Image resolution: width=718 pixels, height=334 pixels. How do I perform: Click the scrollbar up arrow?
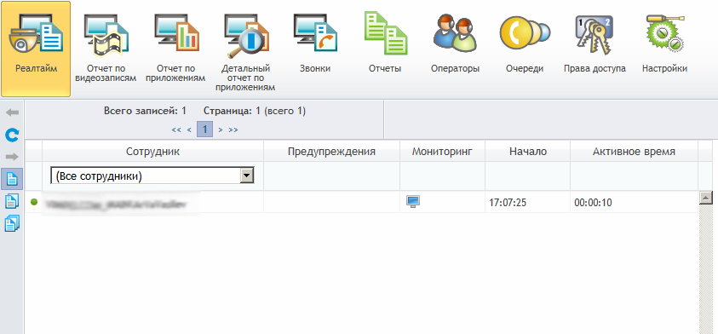706,198
